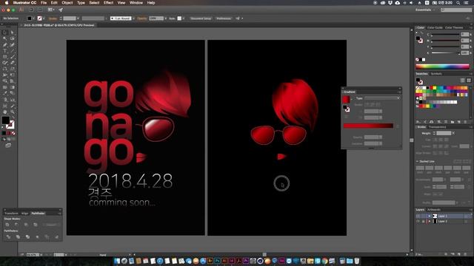
Task: Open zoom level dropdown in status bar
Action: [41, 255]
